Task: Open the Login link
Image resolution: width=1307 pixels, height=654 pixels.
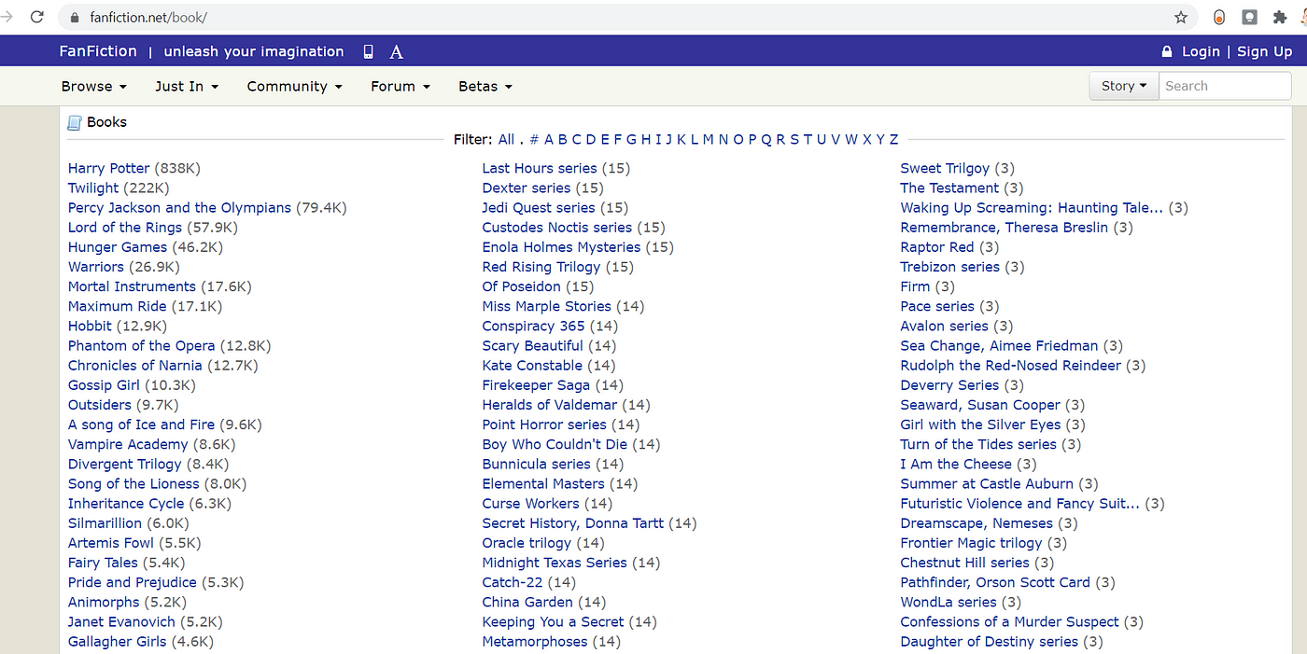Action: point(1201,51)
